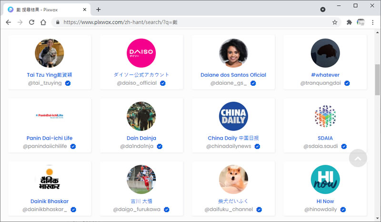Click the ダイソー公式アカウント name link

(141, 75)
